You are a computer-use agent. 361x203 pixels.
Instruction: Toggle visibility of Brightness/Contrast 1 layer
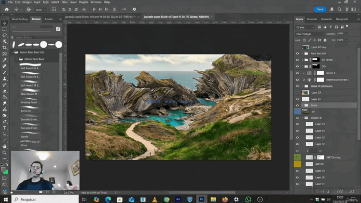(x=297, y=79)
